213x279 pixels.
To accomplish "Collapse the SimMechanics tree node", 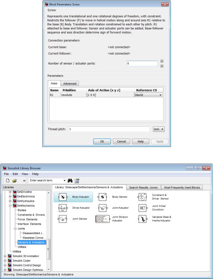I will click(10, 206).
